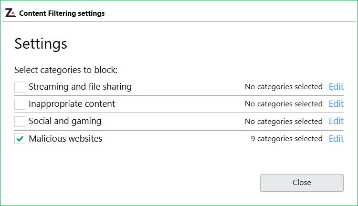The image size is (358, 206).
Task: Click the Streaming and file sharing label
Action: 80,87
